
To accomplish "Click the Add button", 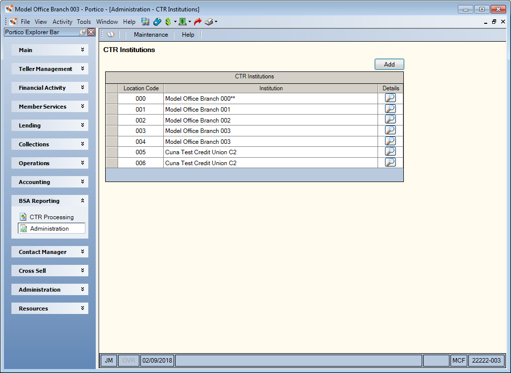I will point(389,64).
